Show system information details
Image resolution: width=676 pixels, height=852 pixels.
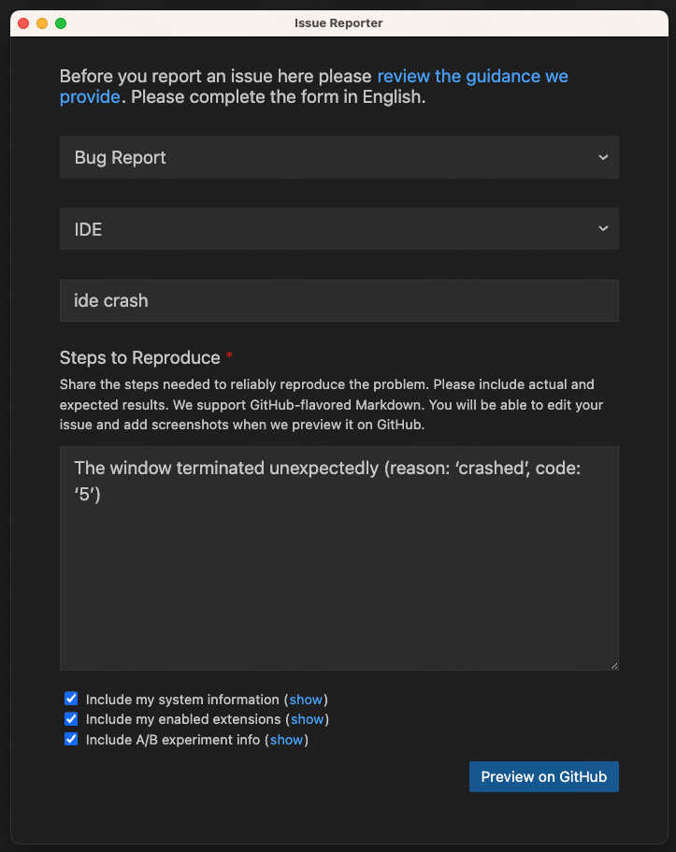[306, 700]
